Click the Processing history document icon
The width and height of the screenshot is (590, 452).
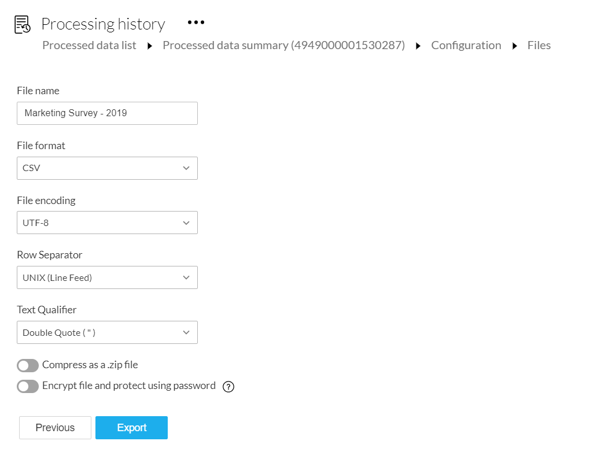(x=23, y=25)
